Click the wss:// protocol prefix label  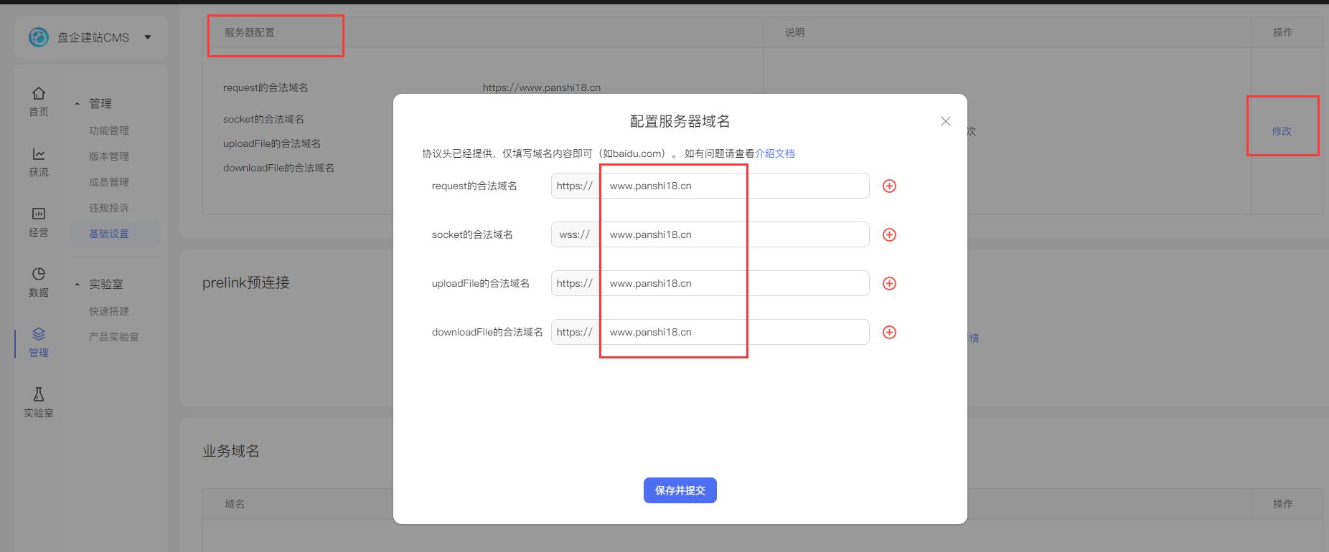pos(575,234)
